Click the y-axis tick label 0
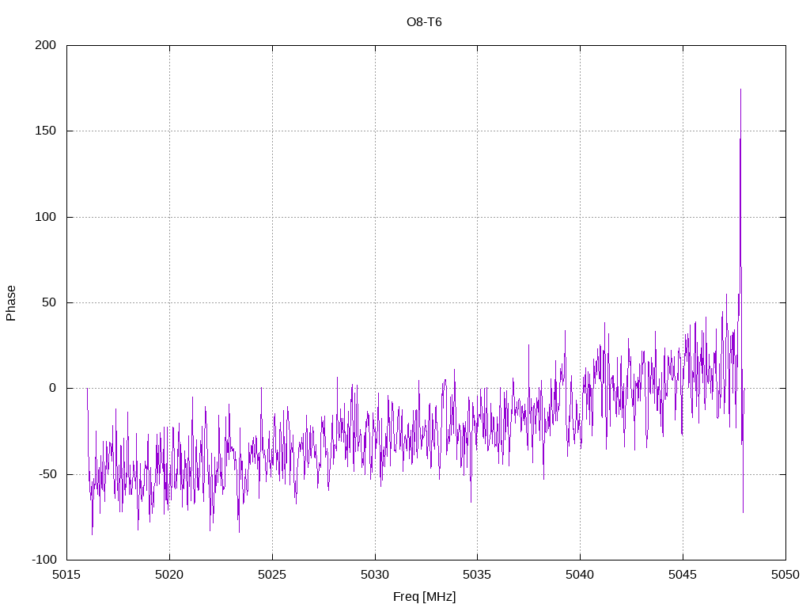The height and width of the screenshot is (608, 810). pos(53,388)
